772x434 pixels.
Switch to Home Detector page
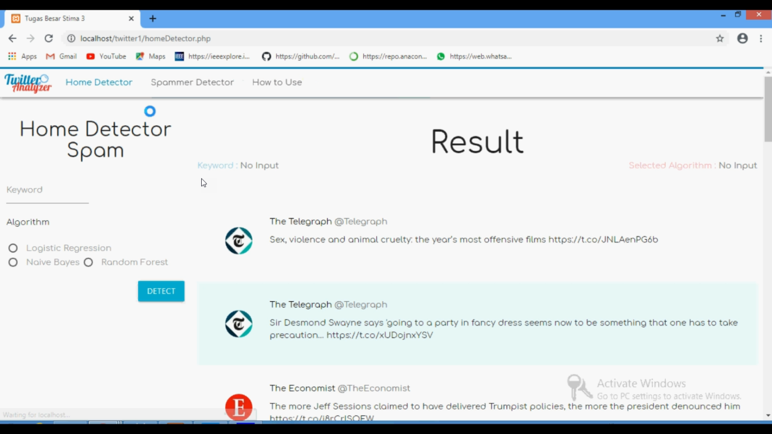[x=99, y=82]
